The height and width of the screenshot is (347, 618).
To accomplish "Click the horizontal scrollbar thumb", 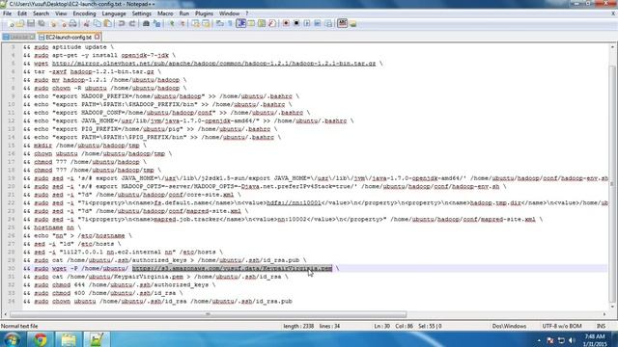I will tap(209, 314).
